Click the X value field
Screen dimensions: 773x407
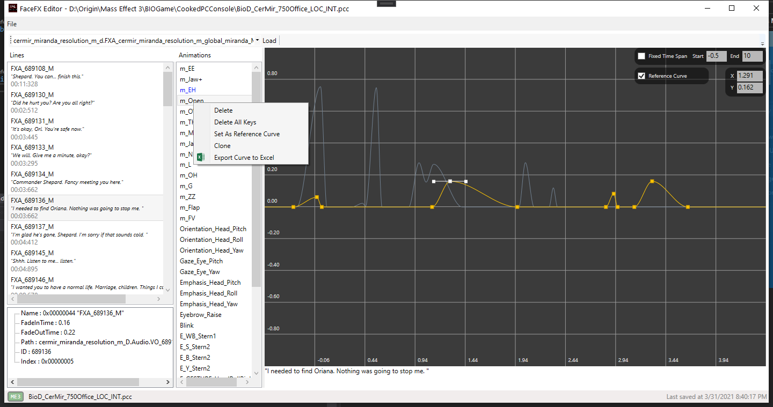pos(750,76)
